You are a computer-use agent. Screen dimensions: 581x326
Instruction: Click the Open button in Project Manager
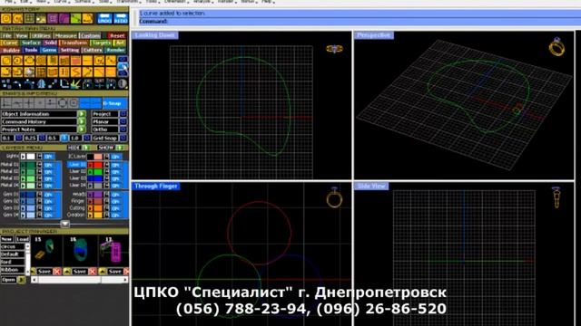point(8,280)
